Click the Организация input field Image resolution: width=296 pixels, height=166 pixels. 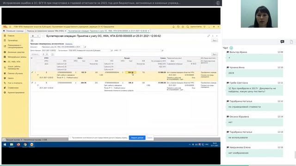(x=89, y=50)
